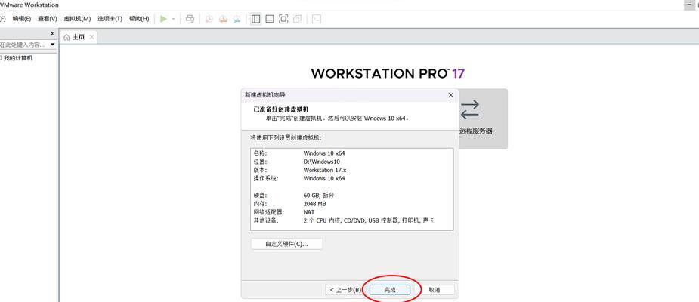Click 取消 in the wizard dialog
699x302 pixels.
pos(435,290)
